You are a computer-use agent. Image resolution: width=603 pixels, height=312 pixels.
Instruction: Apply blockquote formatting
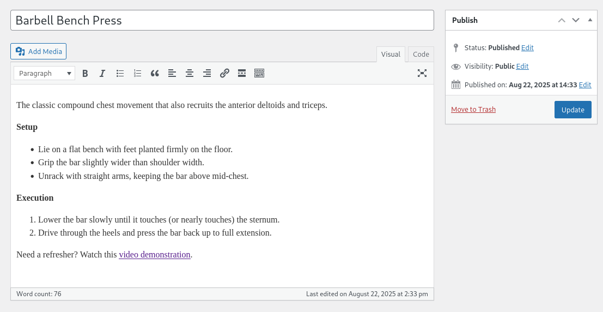[x=155, y=73]
